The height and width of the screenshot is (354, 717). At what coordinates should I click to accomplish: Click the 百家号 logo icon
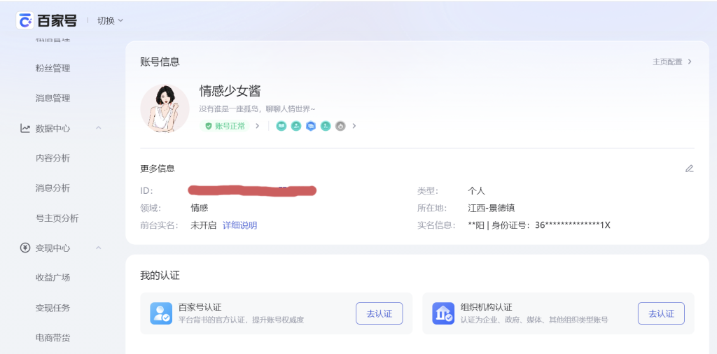coord(25,20)
